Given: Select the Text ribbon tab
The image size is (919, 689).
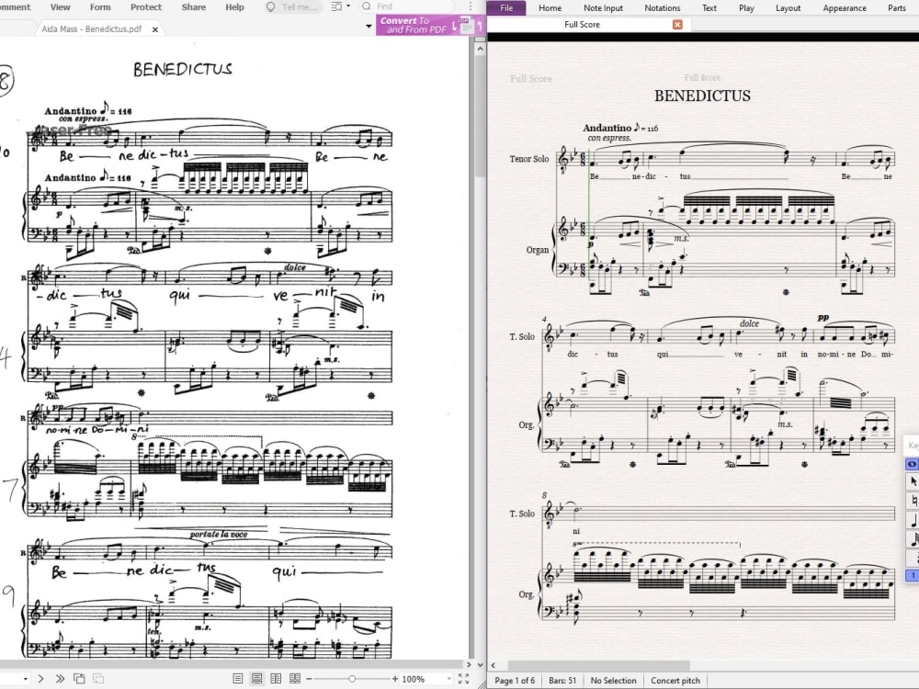Looking at the screenshot, I should point(709,7).
